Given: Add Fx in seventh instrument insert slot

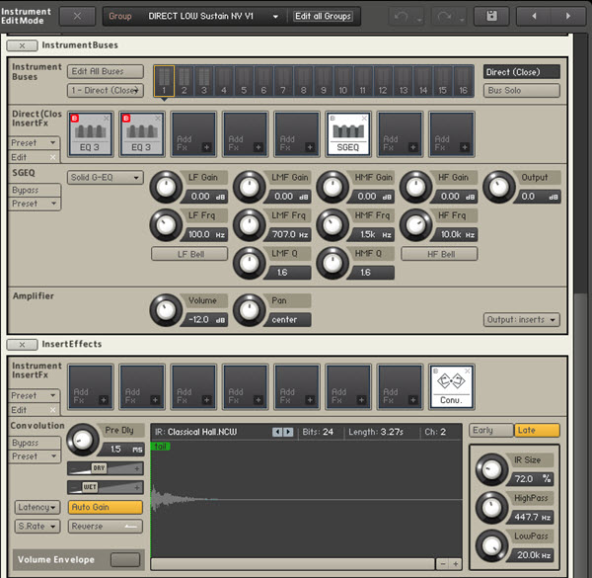Looking at the screenshot, I should (x=400, y=387).
